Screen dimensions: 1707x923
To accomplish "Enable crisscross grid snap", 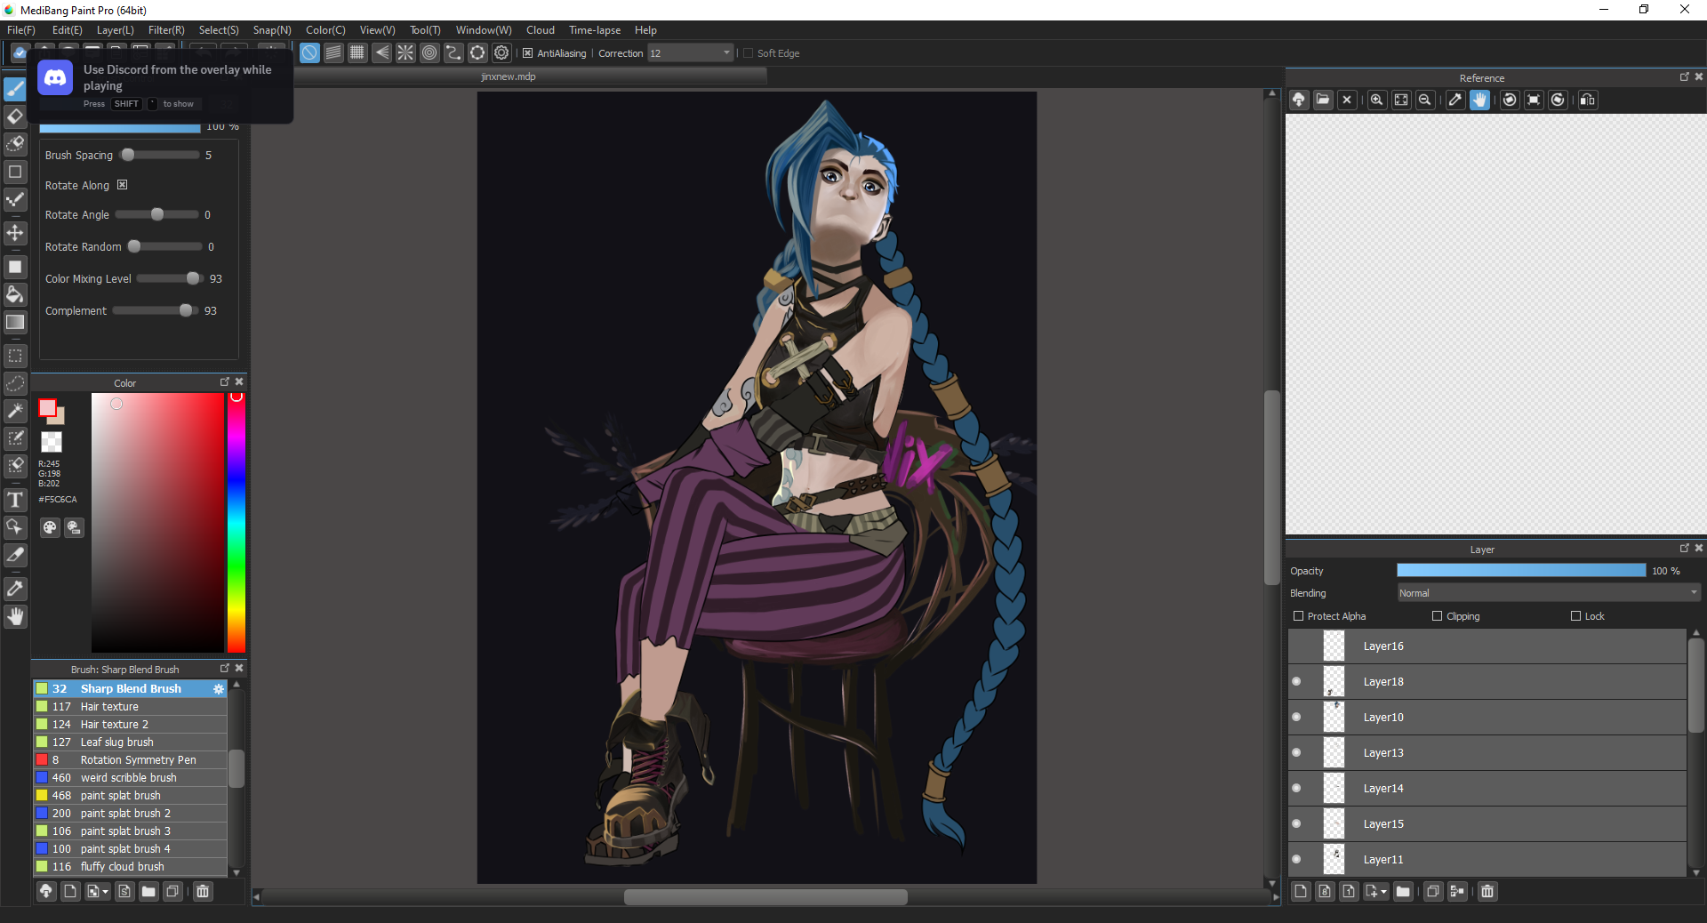I will 357,52.
